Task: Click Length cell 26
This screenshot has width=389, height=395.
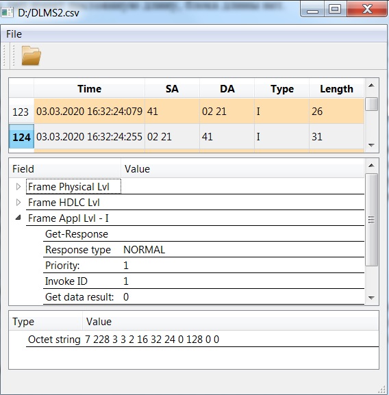Action: click(336, 111)
